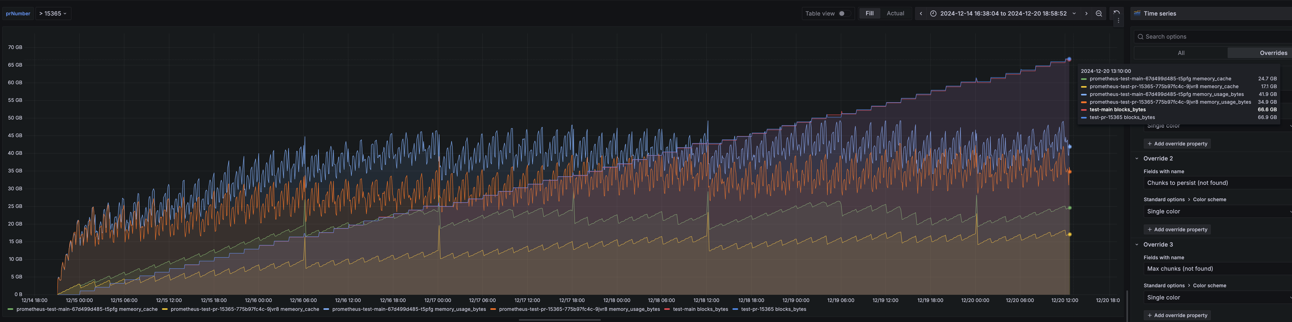Collapse the Override 3 section
The image size is (1292, 322).
pos(1138,244)
